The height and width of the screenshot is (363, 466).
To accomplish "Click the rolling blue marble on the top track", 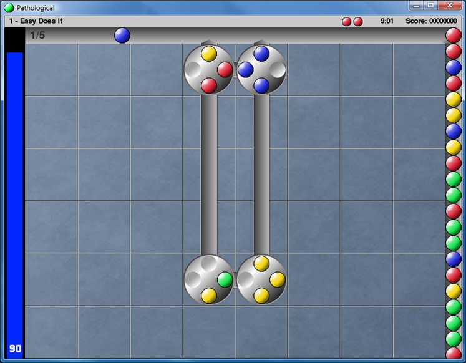I will point(122,36).
